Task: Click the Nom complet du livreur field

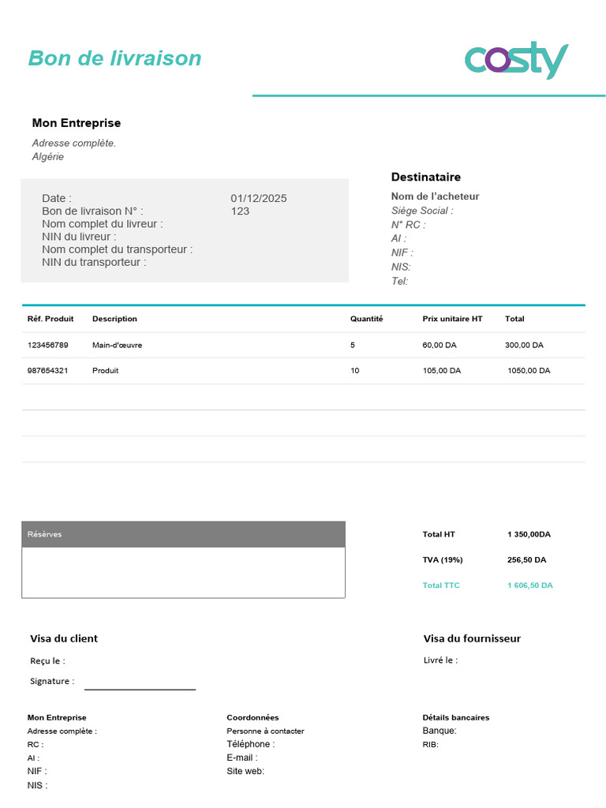Action: [x=103, y=224]
